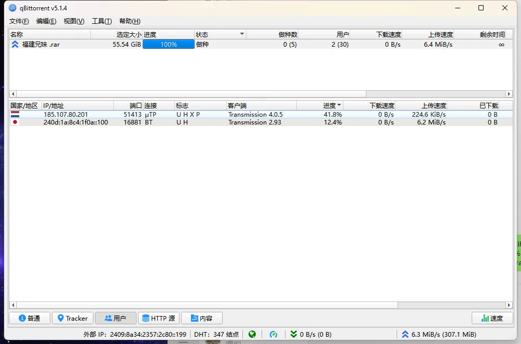Toggle alternative speed limits speedometer icon

point(273,335)
